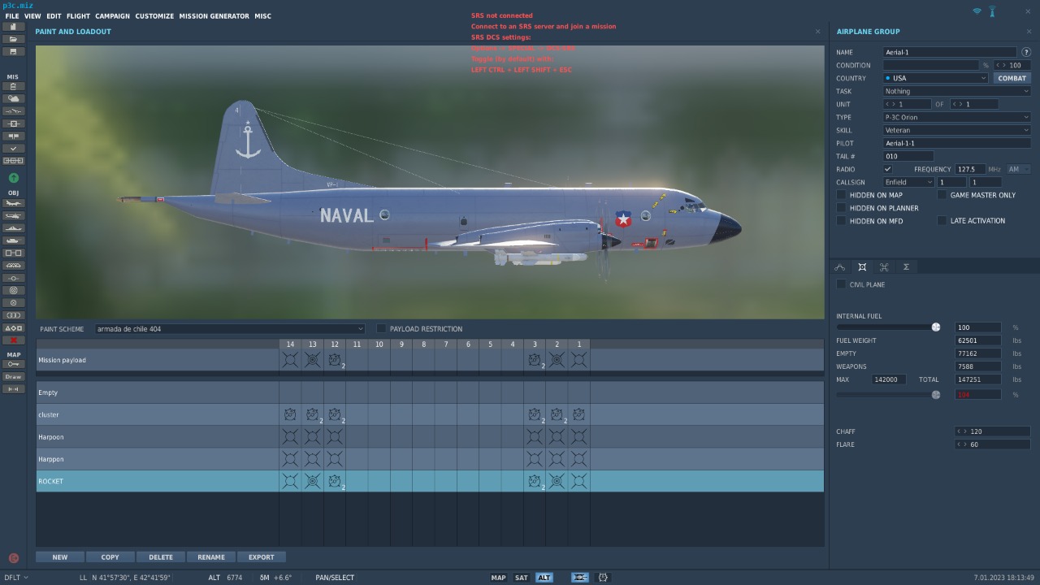Click the green fly mission arrow icon

(x=13, y=178)
